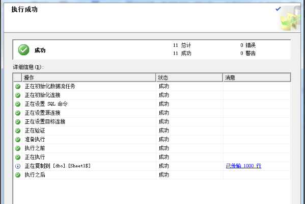Click the 状态 column header
This screenshot has height=204, width=305.
(189, 78)
